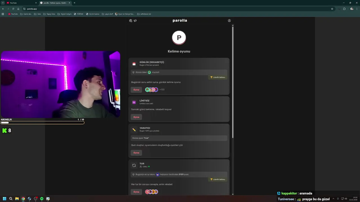The height and width of the screenshot is (202, 360).
Task: Open taskbar Search
Action: click(x=11, y=199)
